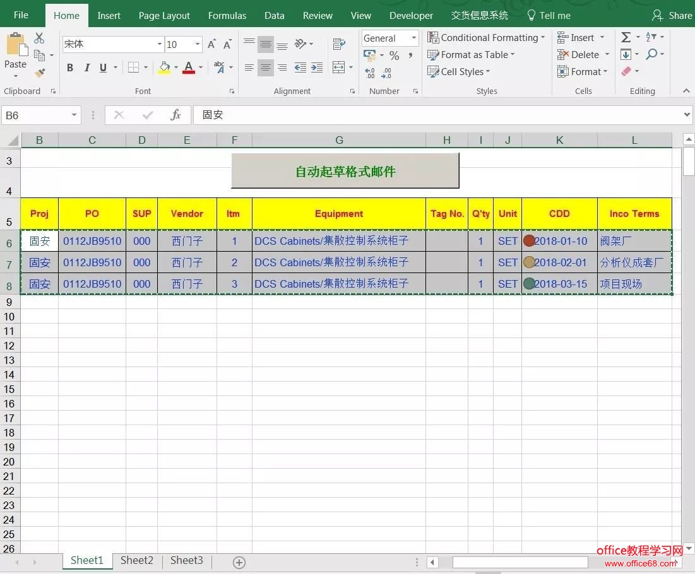
Task: Toggle Bold formatting
Action: point(70,67)
